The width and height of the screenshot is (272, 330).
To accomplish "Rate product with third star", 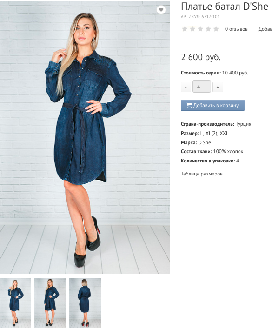I will coord(200,29).
